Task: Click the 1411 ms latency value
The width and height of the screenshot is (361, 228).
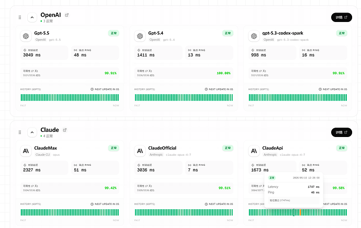Action: [x=146, y=55]
